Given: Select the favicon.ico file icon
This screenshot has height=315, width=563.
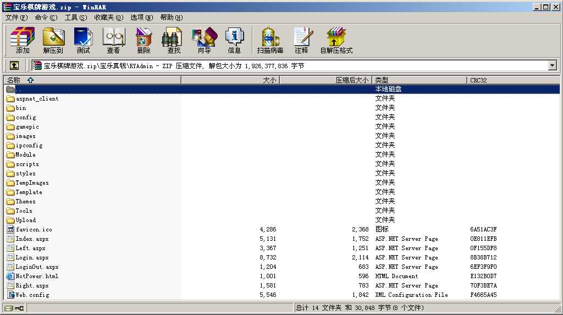Looking at the screenshot, I should tap(10, 229).
